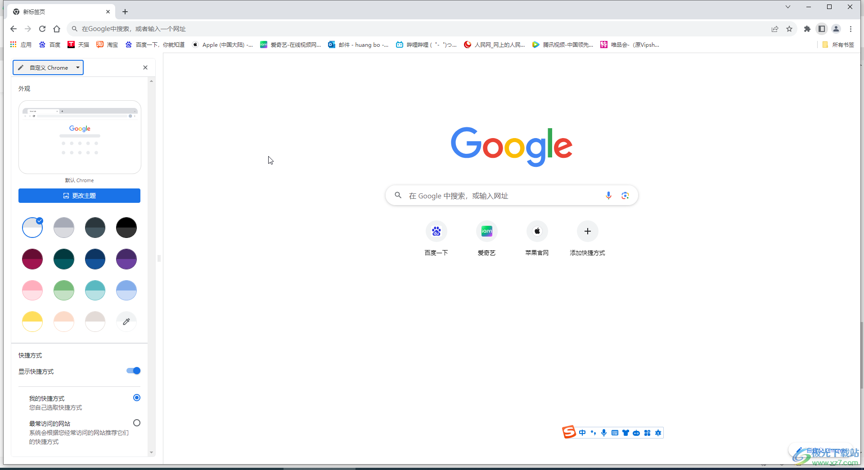Viewport: 864px width, 470px height.
Task: Open the 百度一下，你就知道 bookmark
Action: point(155,45)
